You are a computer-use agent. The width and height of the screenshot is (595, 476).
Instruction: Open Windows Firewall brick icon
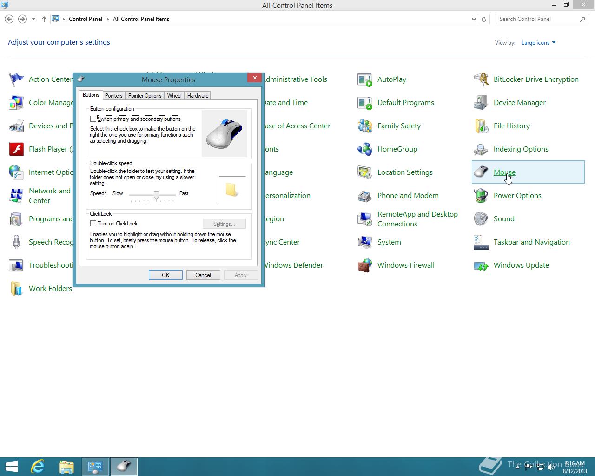(x=365, y=265)
